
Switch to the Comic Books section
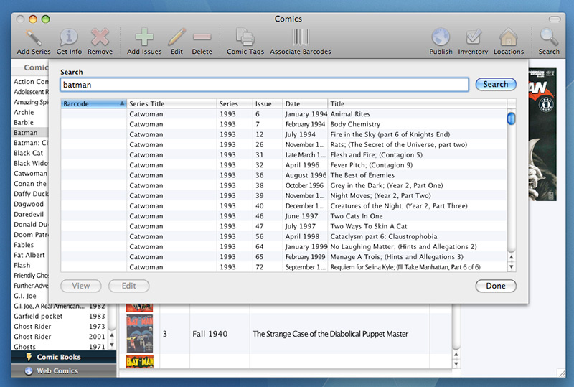click(58, 357)
